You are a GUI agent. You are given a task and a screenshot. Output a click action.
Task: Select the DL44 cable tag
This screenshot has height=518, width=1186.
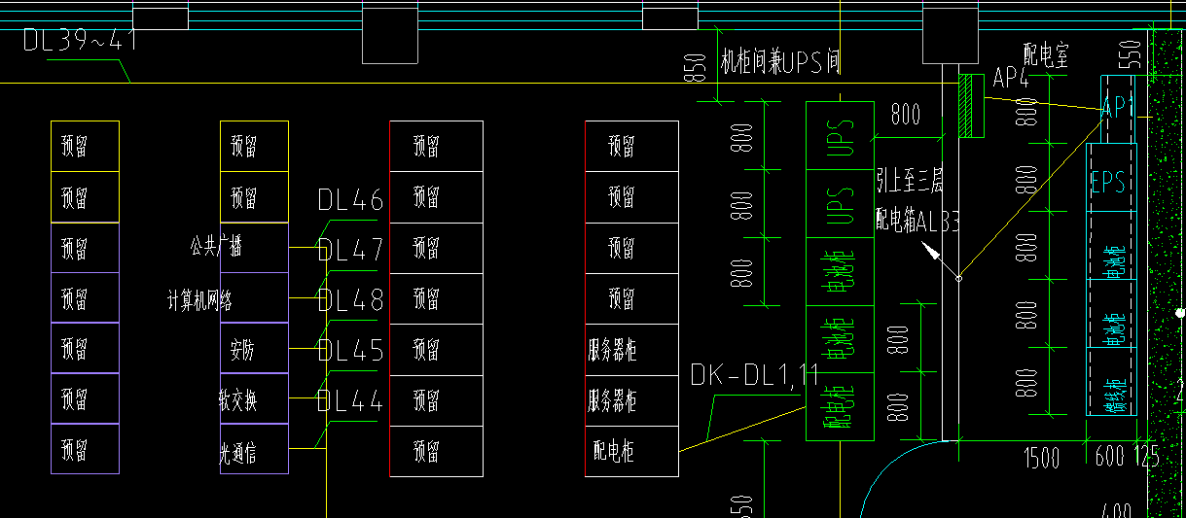(351, 400)
